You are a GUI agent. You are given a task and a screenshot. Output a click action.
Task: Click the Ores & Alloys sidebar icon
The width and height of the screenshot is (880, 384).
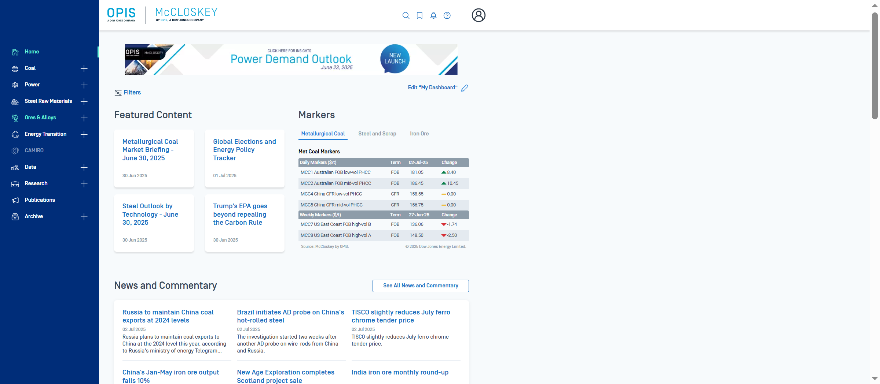point(15,118)
